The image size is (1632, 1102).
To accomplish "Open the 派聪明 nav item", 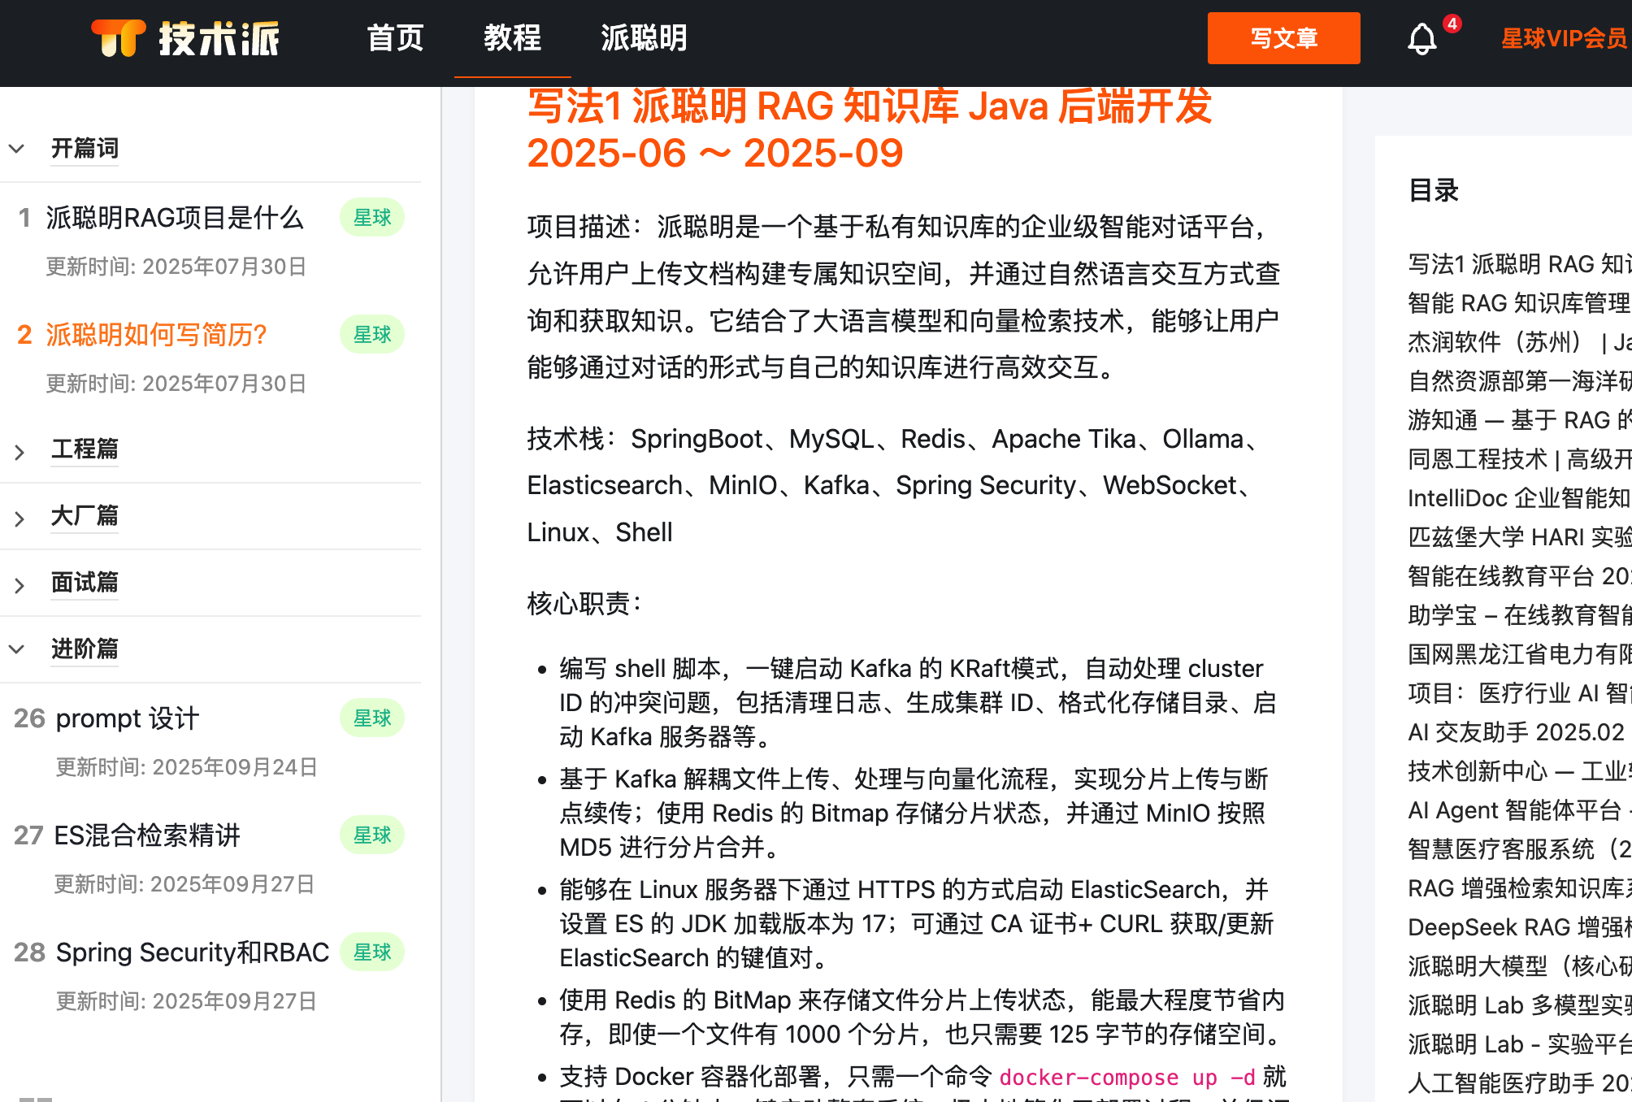I will pos(644,38).
